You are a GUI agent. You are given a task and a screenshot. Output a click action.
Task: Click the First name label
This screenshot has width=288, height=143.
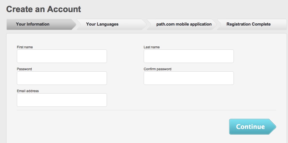click(x=25, y=47)
